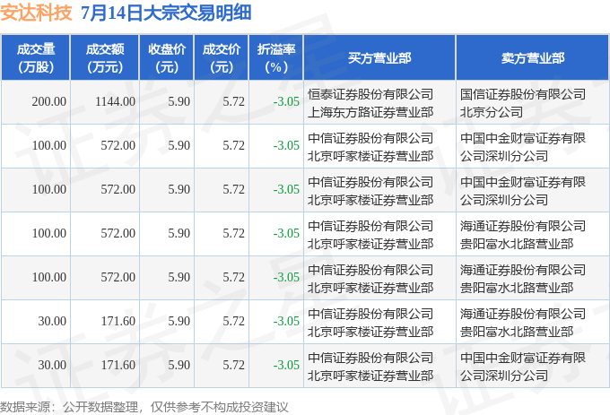Click the 卖方营业部 column header
This screenshot has width=610, height=415.
coord(533,58)
